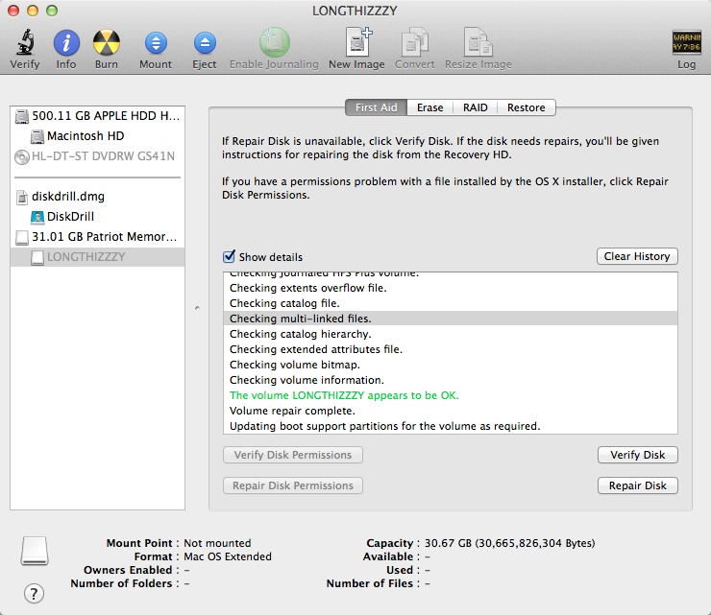Switch to the First Aid tab
Image resolution: width=711 pixels, height=615 pixels.
376,107
